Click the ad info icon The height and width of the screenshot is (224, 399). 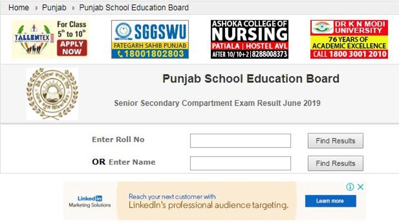350,187
